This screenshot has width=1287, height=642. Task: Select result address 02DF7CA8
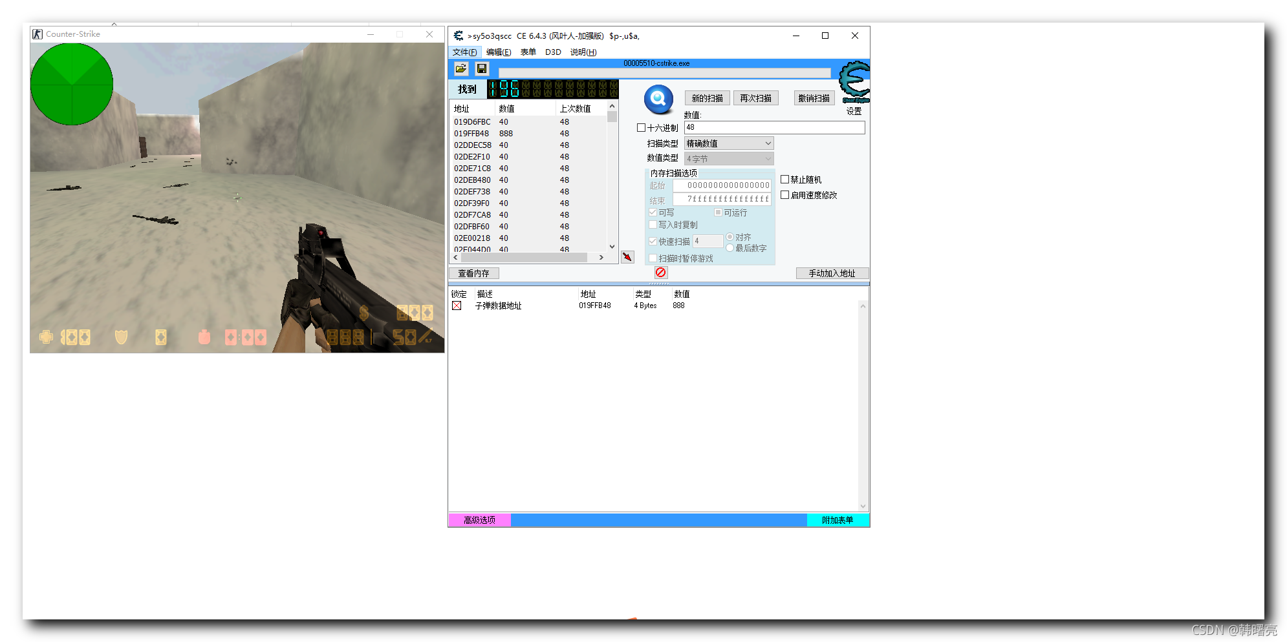click(472, 215)
